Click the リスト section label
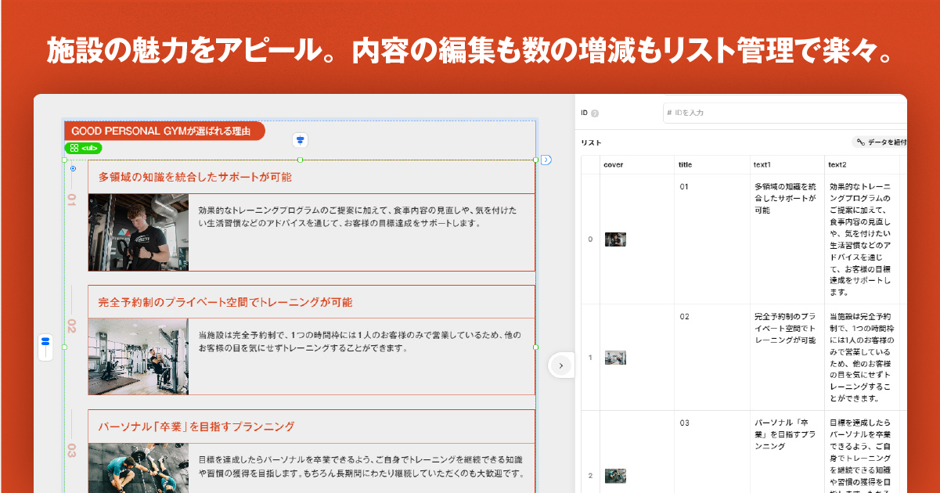This screenshot has width=940, height=493. [591, 142]
